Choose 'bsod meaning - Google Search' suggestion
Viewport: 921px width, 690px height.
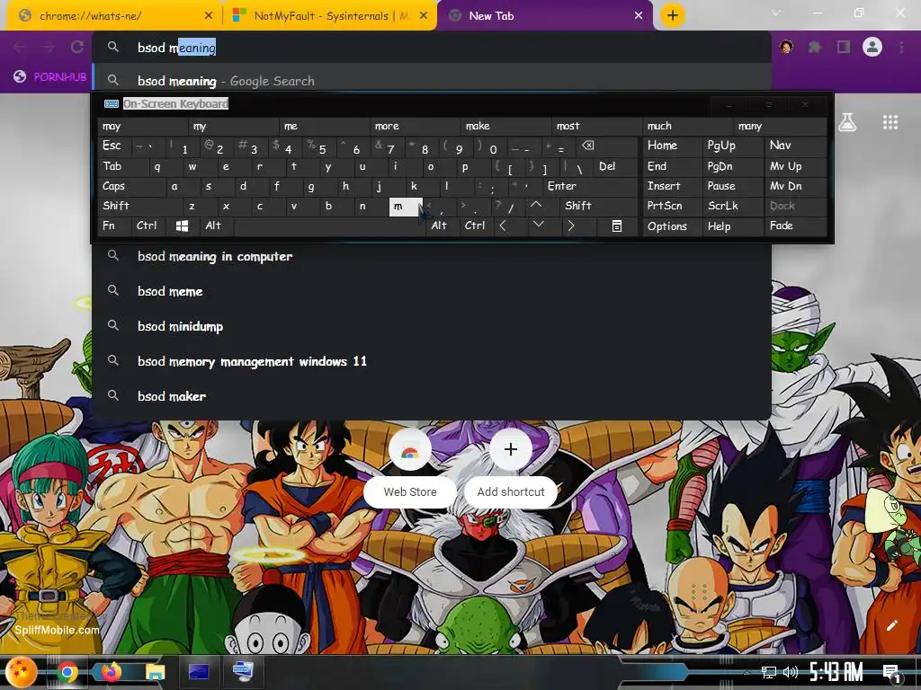(432, 80)
